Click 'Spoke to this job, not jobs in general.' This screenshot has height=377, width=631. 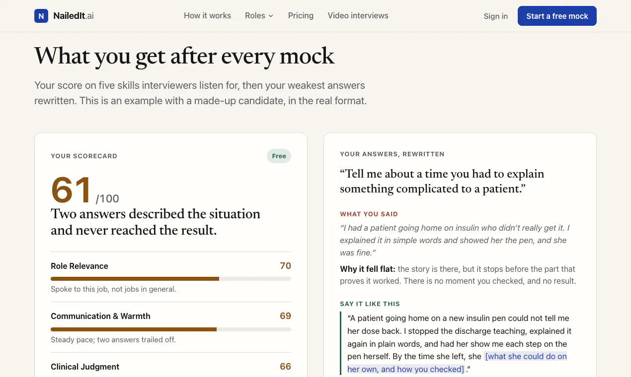click(x=113, y=289)
